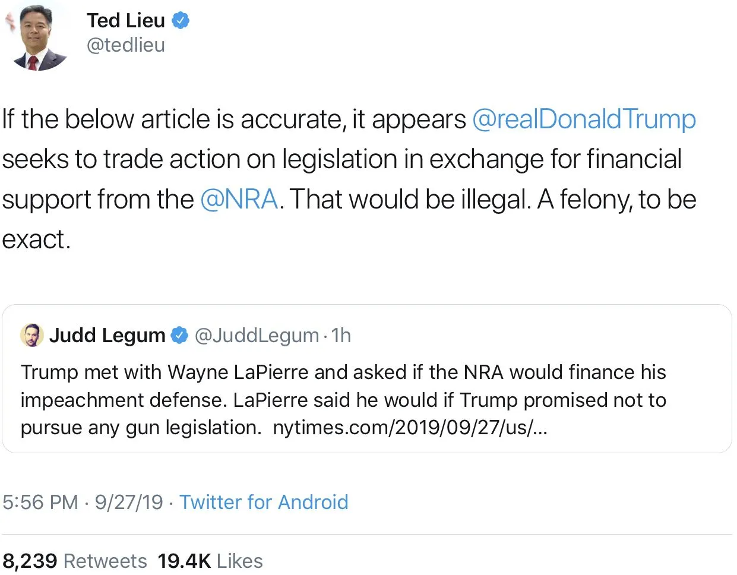Image resolution: width=737 pixels, height=575 pixels.
Task: Click the main tweet text ending in 'exact.'
Action: pos(36,240)
